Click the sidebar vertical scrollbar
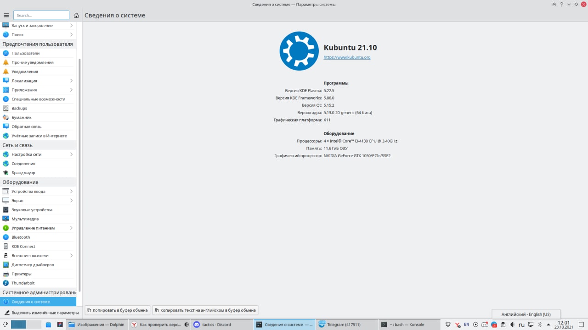The width and height of the screenshot is (588, 330). tap(79, 174)
